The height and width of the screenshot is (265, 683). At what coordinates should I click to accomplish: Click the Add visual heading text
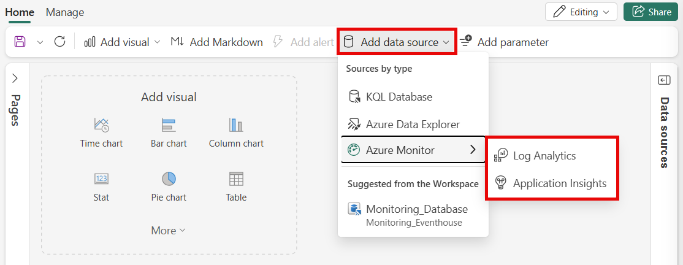point(169,97)
